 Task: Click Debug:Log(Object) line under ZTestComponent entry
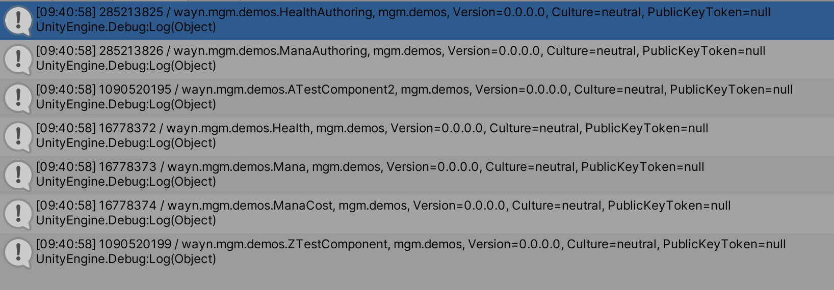126,259
